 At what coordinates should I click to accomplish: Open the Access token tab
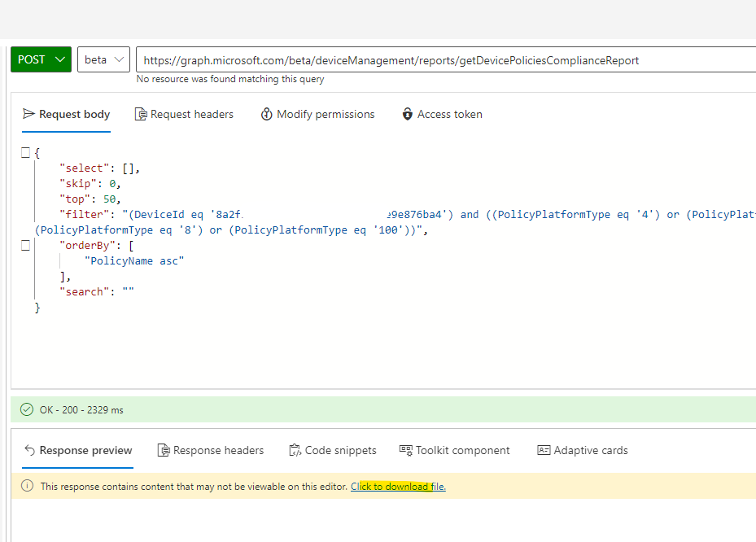click(x=442, y=114)
